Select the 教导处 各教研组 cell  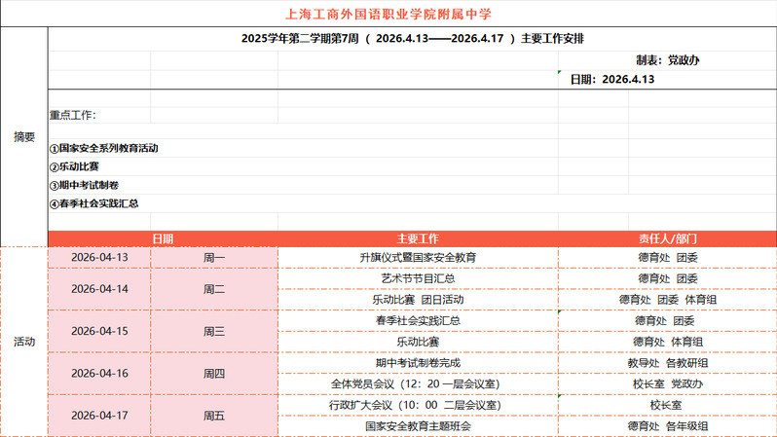point(667,362)
